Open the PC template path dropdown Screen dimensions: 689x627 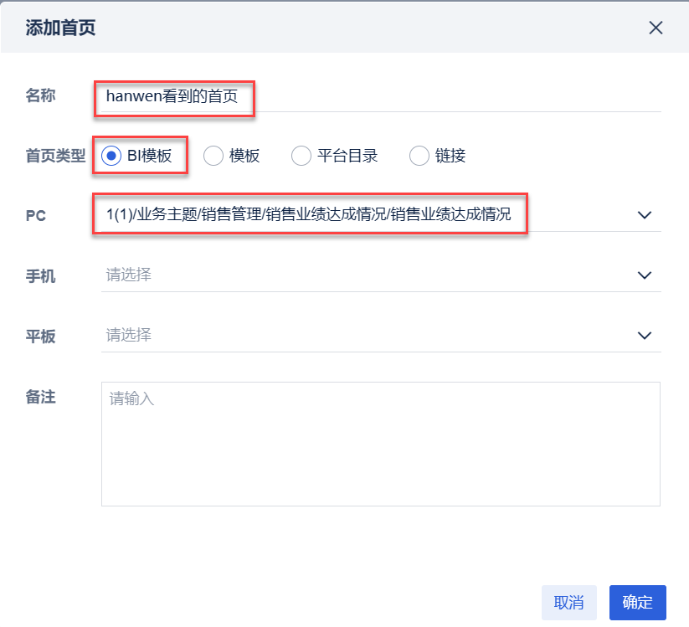pos(377,215)
